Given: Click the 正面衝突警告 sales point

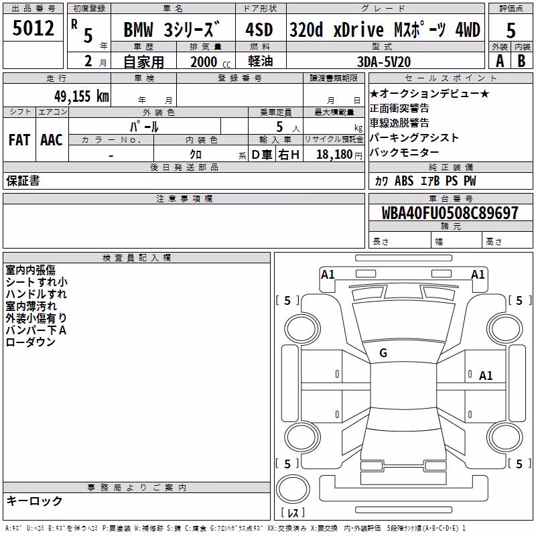Looking at the screenshot, I should click(x=399, y=109).
